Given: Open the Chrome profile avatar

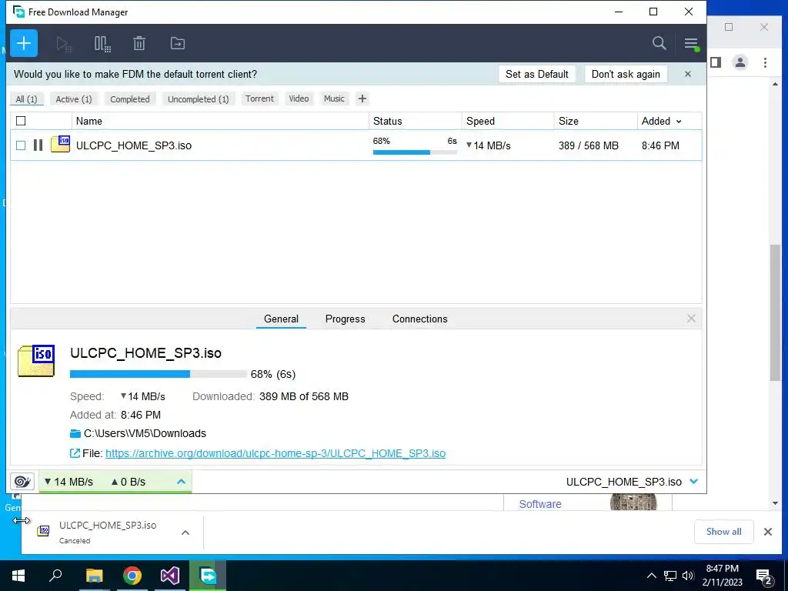Looking at the screenshot, I should click(740, 62).
